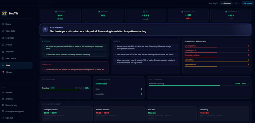Click the Clean count row
The width and height of the screenshot is (255, 123).
119,89
